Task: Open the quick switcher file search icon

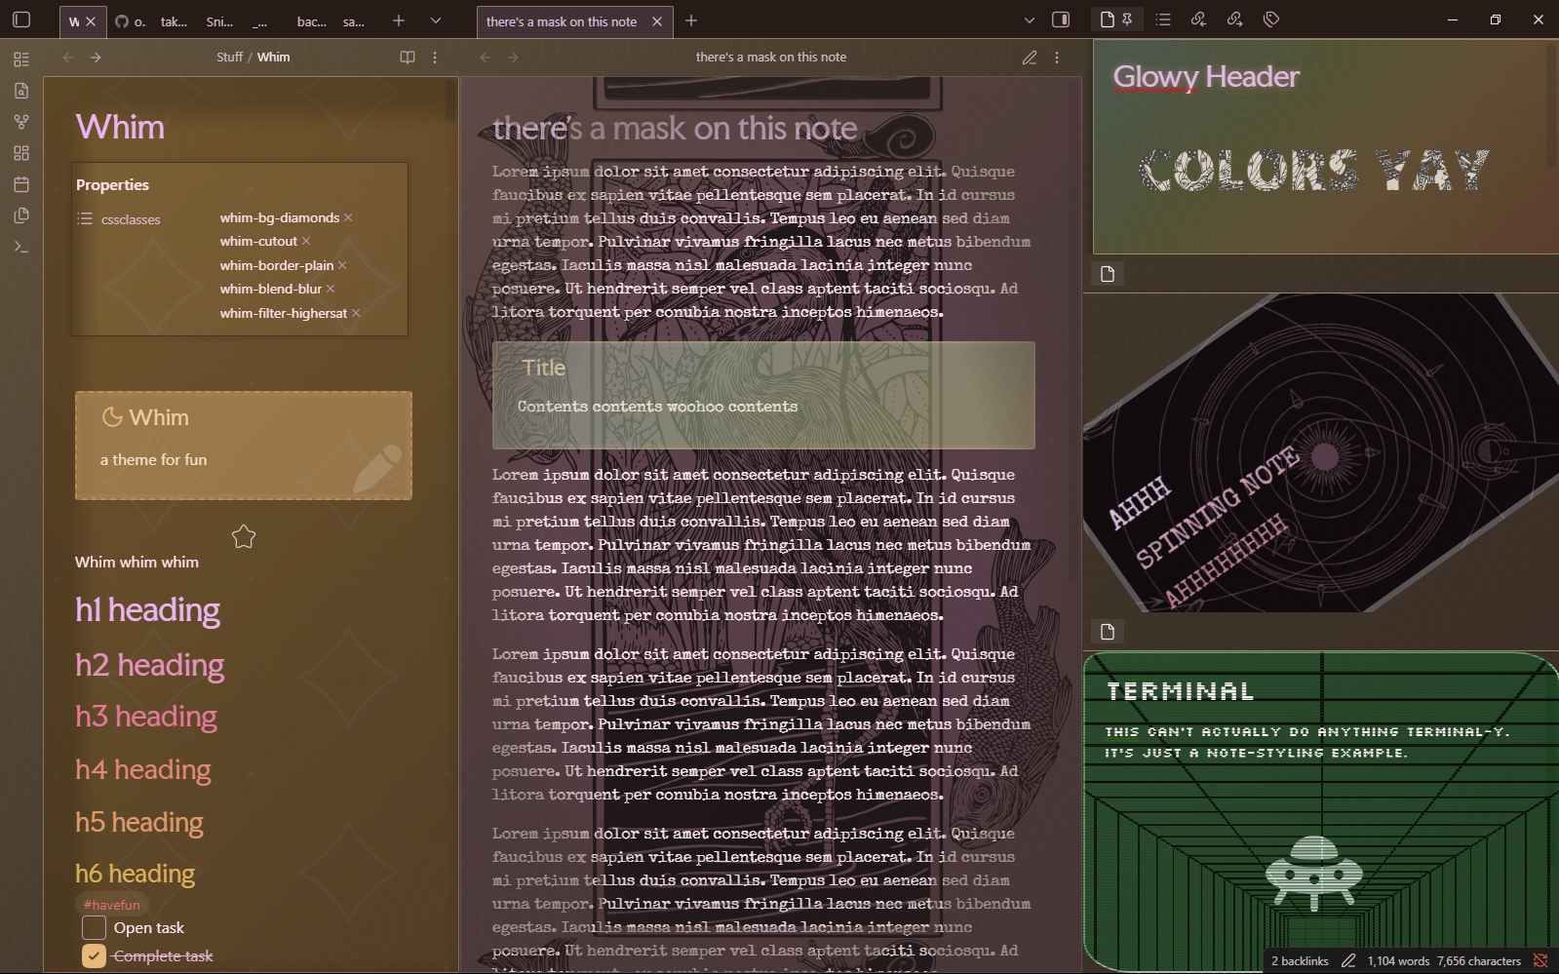Action: coord(21,91)
